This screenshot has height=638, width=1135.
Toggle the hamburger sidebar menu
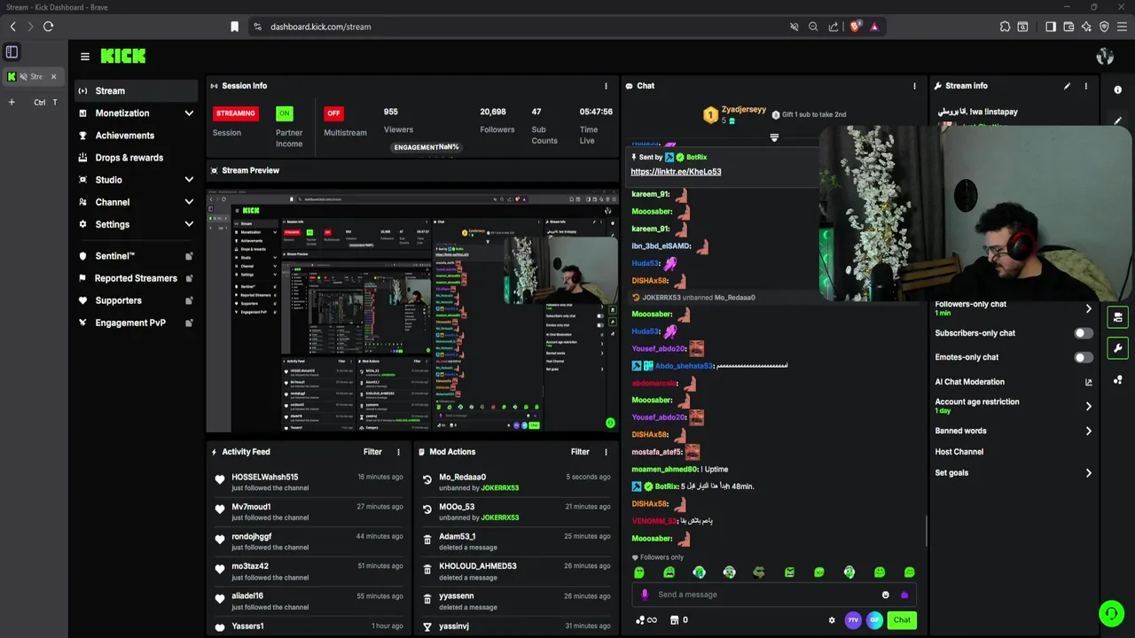click(85, 56)
